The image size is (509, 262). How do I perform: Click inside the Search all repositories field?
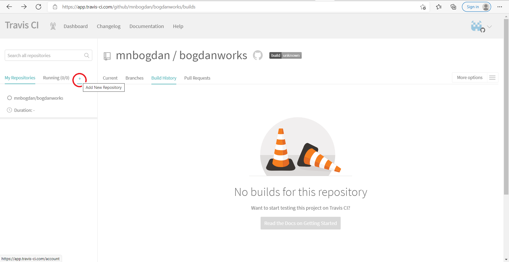(42, 55)
